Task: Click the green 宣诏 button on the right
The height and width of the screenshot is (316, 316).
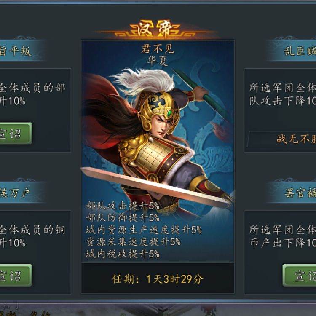Action: coord(300,275)
